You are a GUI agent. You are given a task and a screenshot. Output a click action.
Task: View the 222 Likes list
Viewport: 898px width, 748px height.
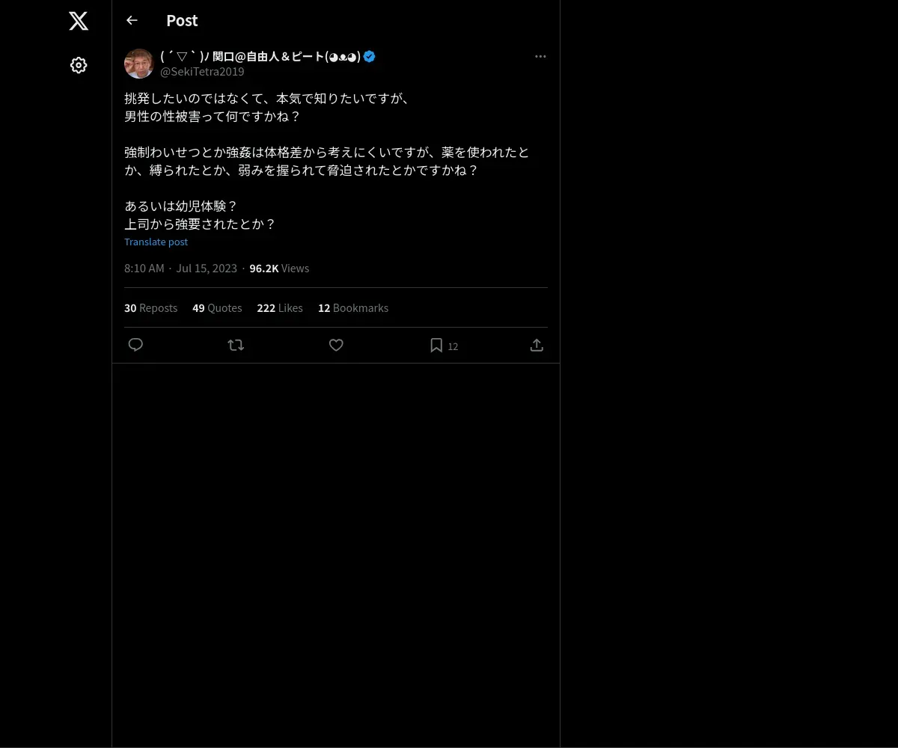pyautogui.click(x=280, y=308)
